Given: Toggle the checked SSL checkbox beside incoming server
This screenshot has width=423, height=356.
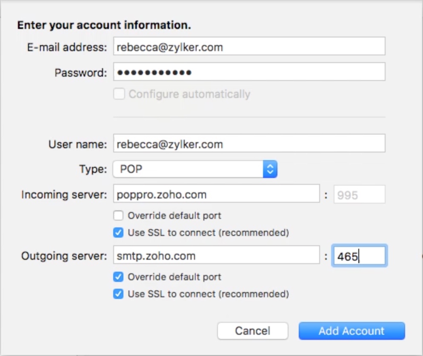Looking at the screenshot, I should (x=118, y=233).
